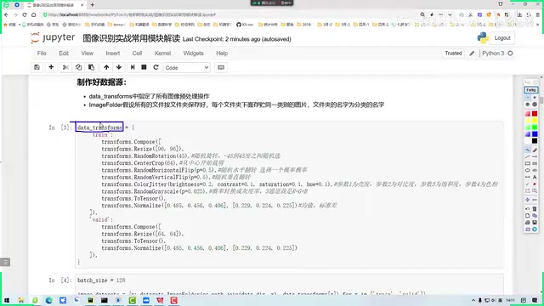Viewport: 544px width, 306px height.
Task: Select the text letter A tool
Action: 535,177
